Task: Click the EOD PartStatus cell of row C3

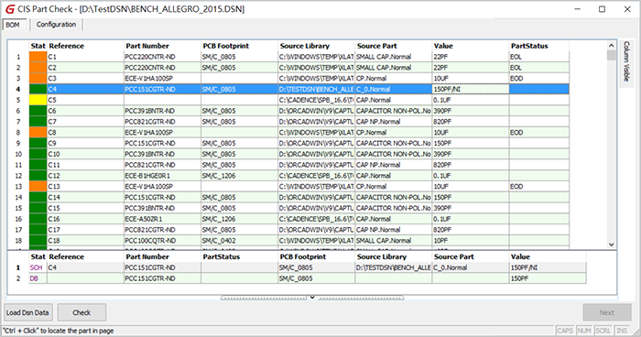Action: [539, 79]
